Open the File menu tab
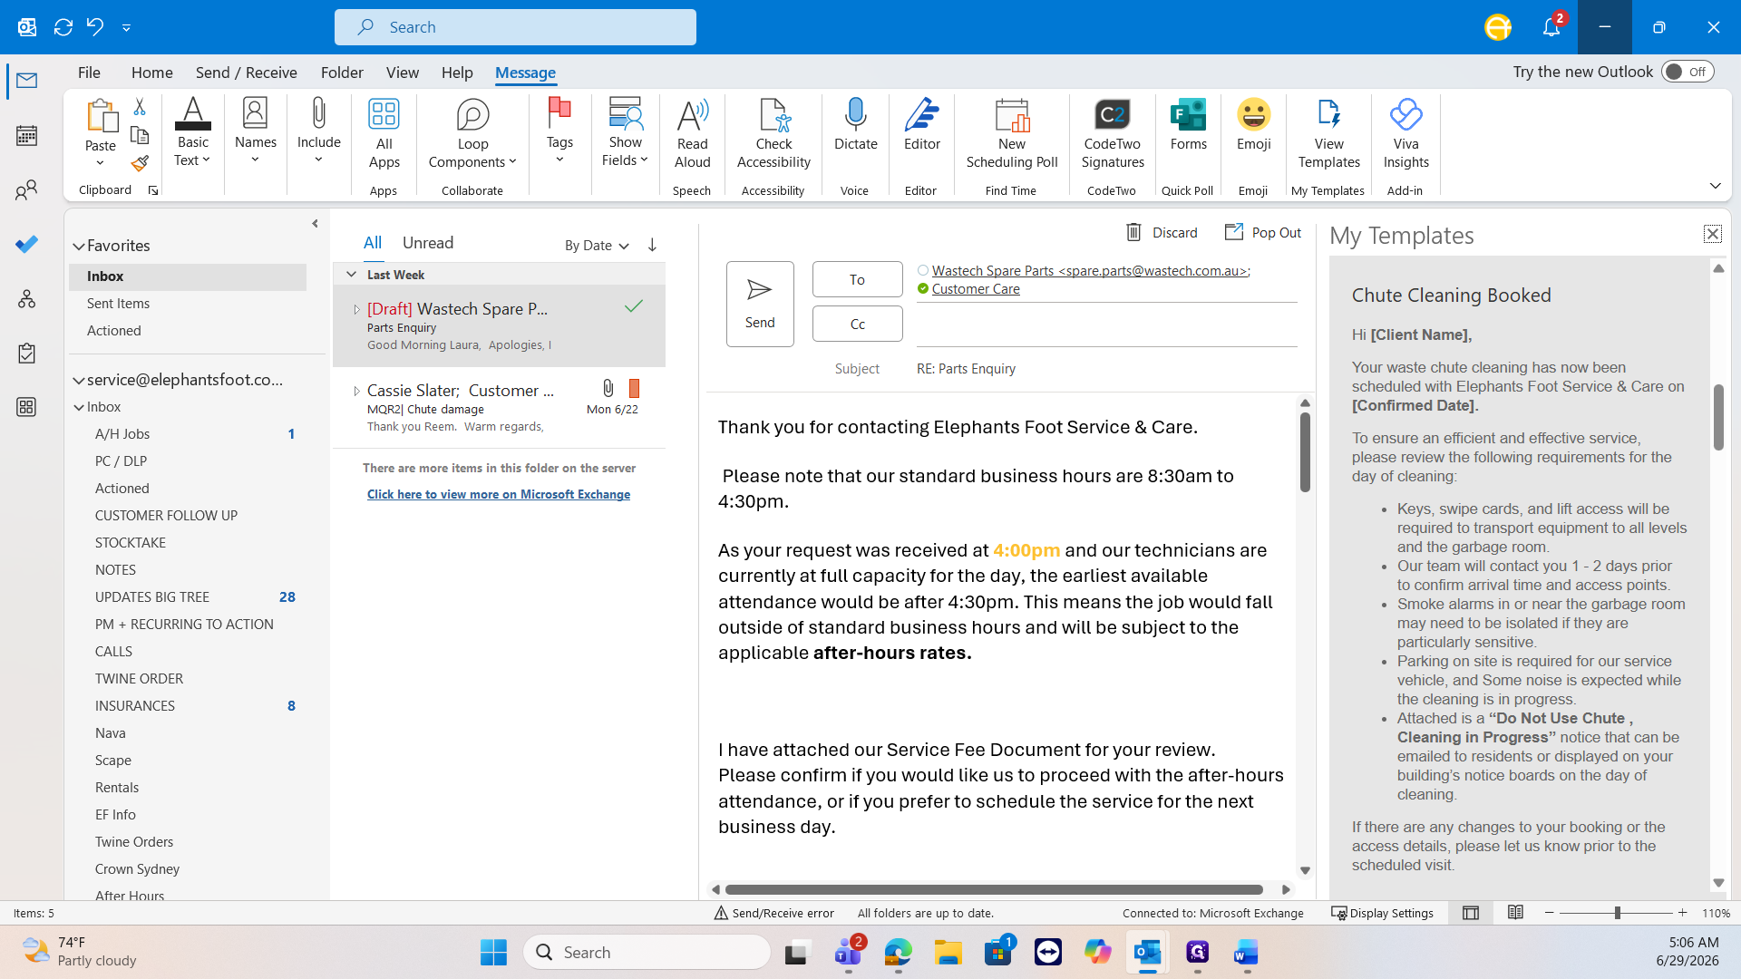 [89, 73]
